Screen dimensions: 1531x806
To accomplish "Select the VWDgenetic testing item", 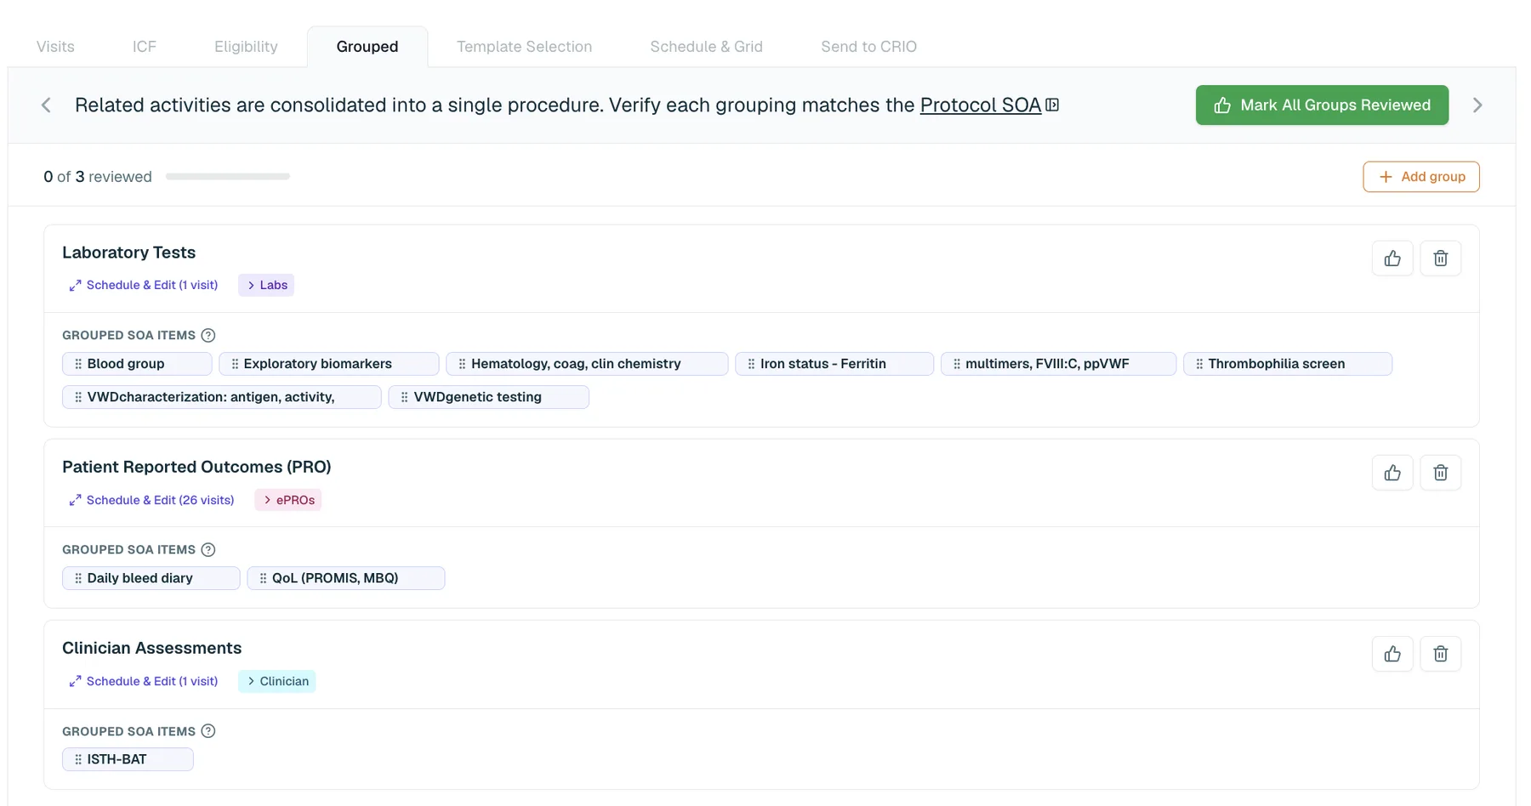I will (x=489, y=397).
